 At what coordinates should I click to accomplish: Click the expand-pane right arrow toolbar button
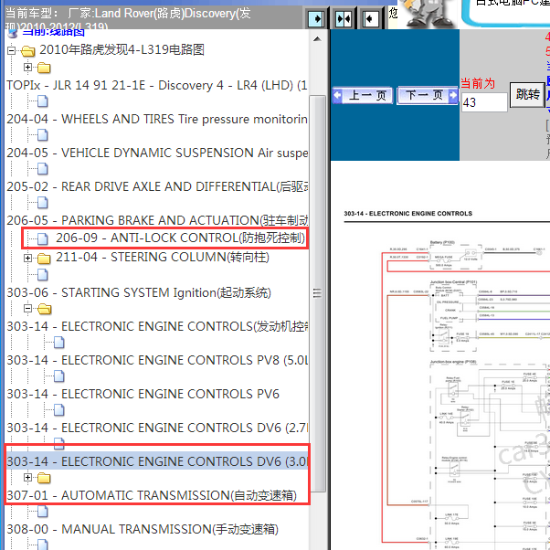(x=316, y=18)
